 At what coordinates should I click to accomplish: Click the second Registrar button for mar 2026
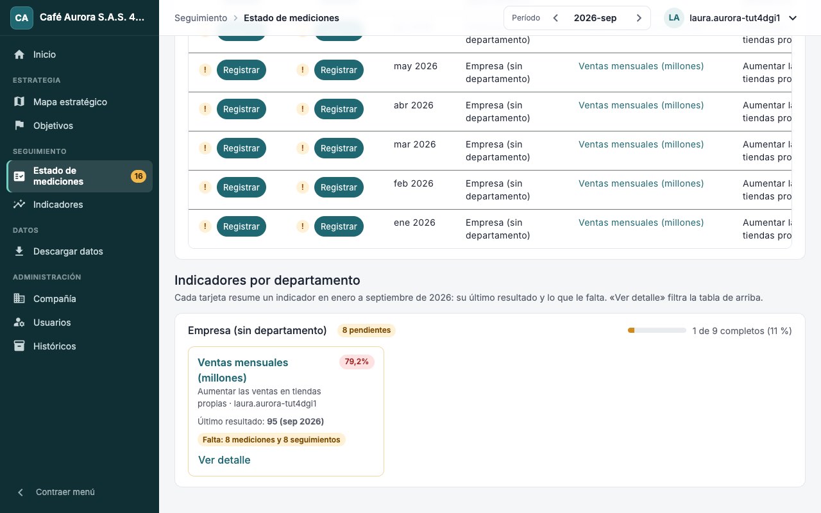339,148
